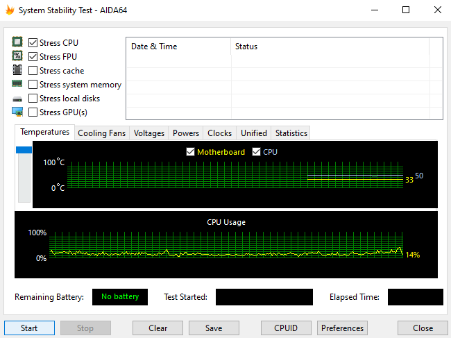Click the percent chip icon beside Stress FPU
Viewport: 451px width, 338px height.
(x=17, y=56)
